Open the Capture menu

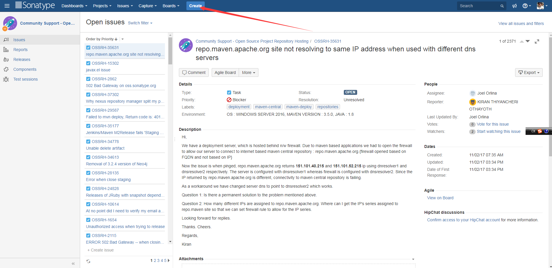pyautogui.click(x=148, y=6)
